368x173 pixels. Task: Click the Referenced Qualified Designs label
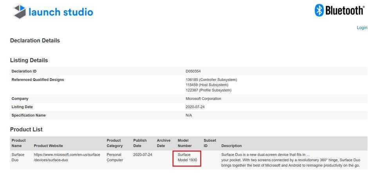38,80
